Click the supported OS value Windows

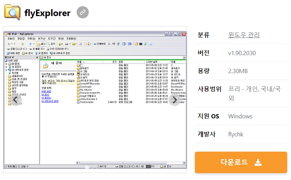tap(240, 116)
